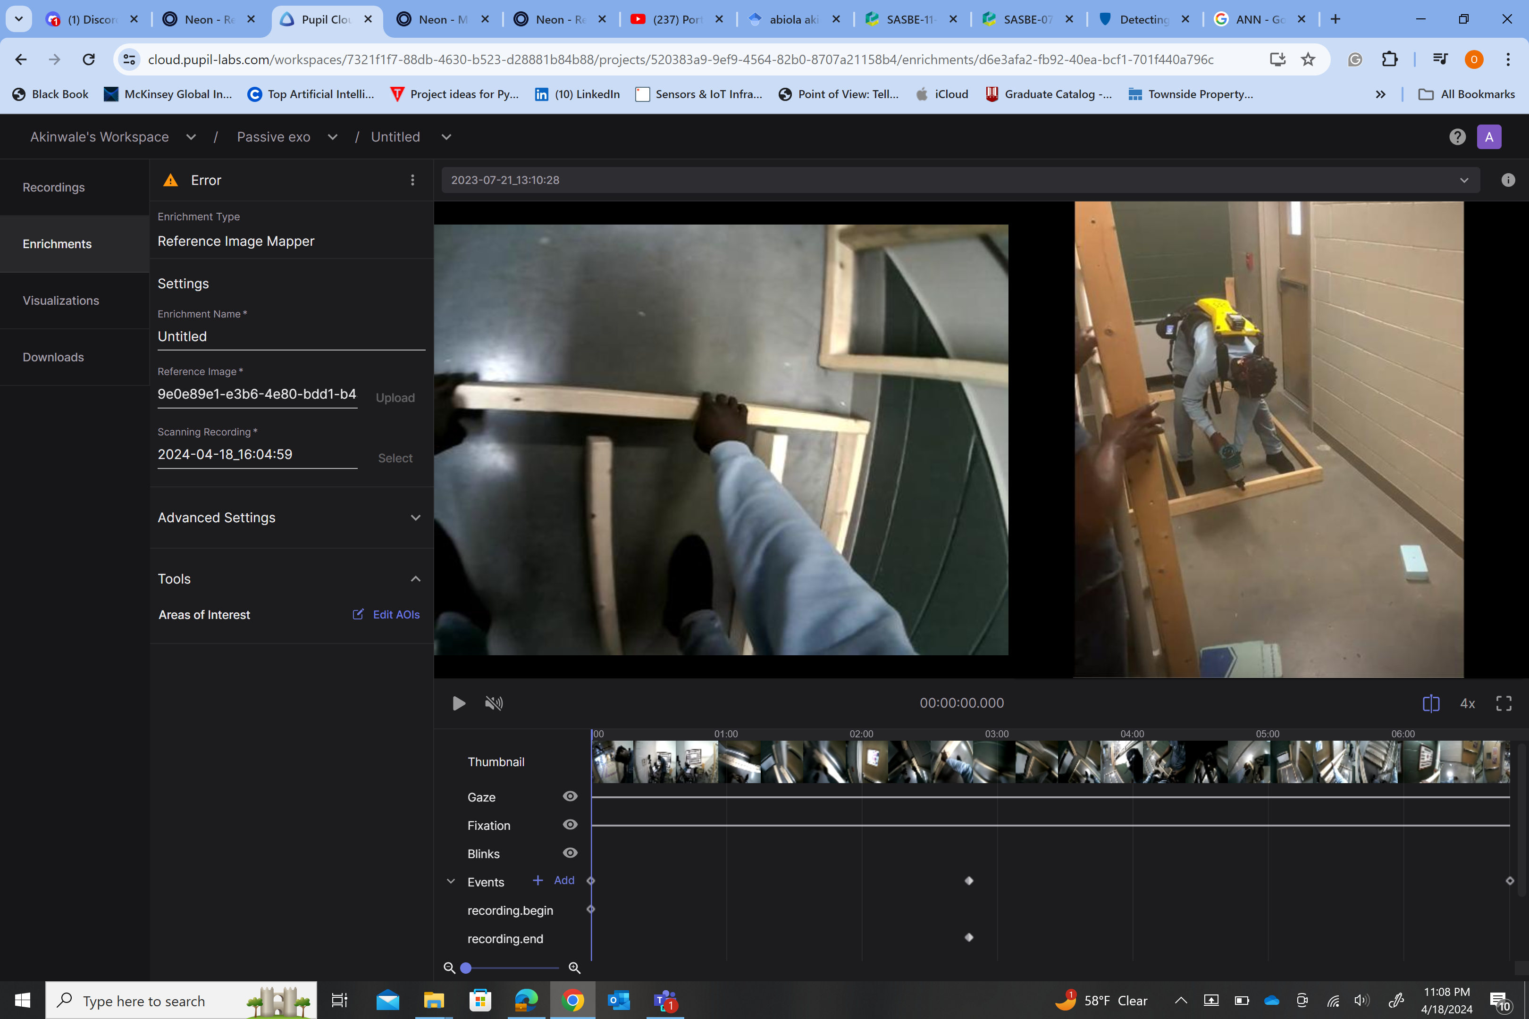Viewport: 1529px width, 1019px height.
Task: Open the recording selector dropdown
Action: [x=960, y=180]
